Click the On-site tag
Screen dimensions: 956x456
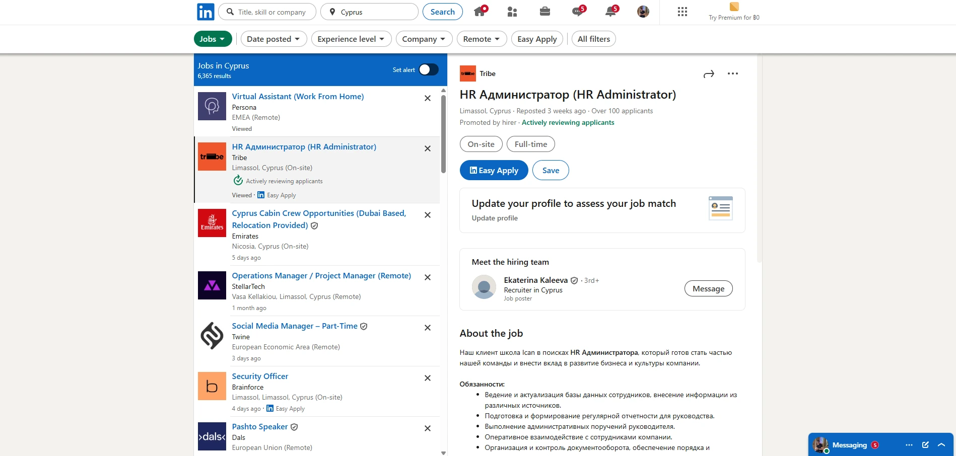[x=481, y=144]
